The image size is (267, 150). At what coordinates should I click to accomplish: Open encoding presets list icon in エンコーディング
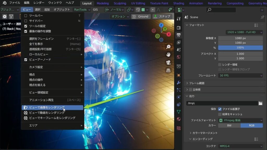(256, 139)
